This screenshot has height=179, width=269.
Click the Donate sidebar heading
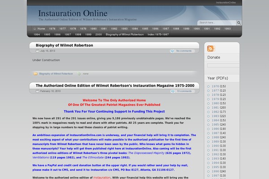213,57
